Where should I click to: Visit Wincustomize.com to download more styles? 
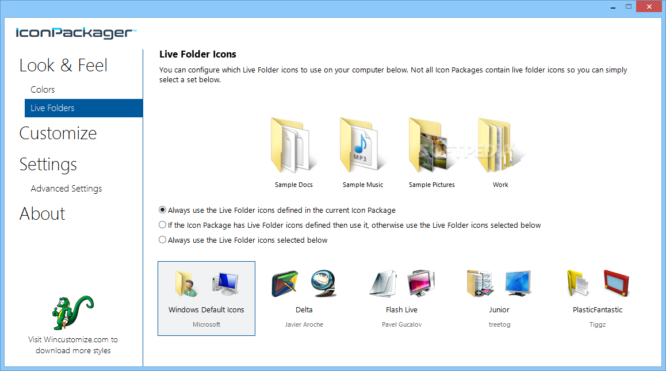pyautogui.click(x=73, y=345)
